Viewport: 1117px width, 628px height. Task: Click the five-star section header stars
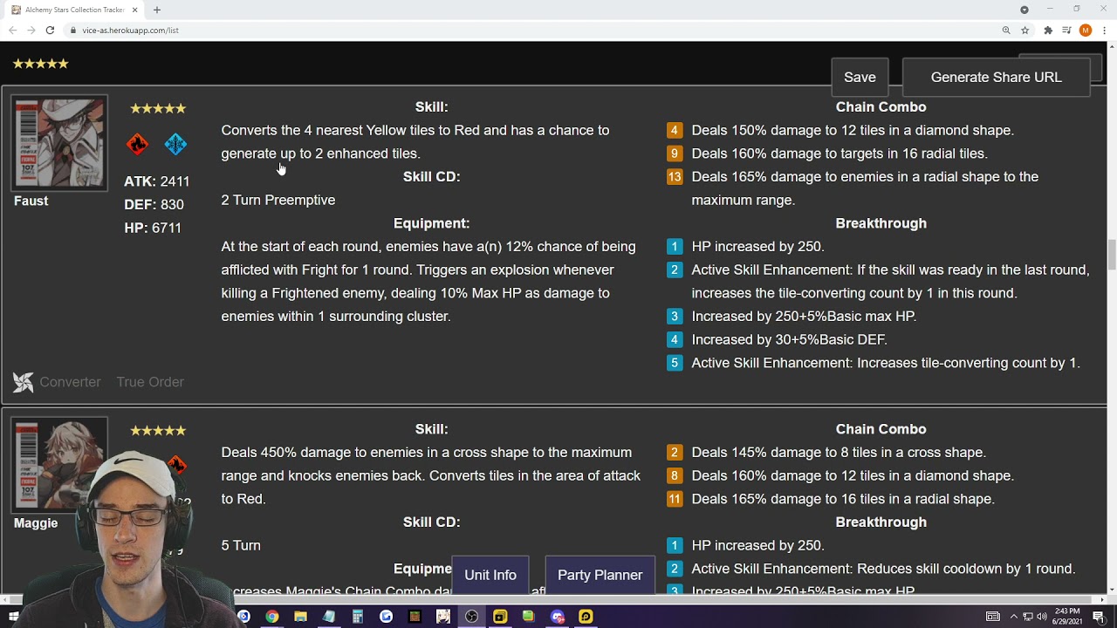click(x=40, y=64)
